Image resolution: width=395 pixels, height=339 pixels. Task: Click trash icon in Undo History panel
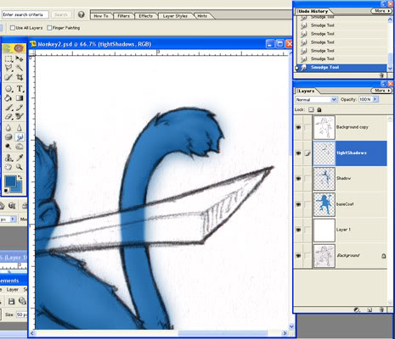[381, 75]
